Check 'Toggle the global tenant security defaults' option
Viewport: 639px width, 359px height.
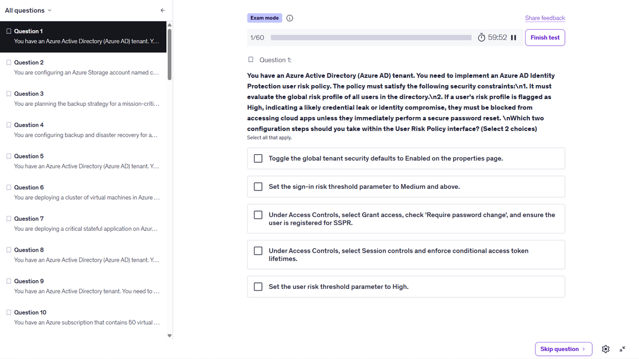[x=258, y=158]
